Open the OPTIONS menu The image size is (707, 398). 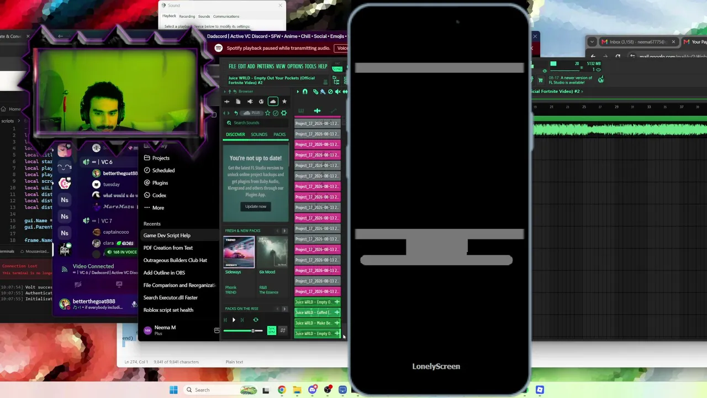click(x=295, y=66)
